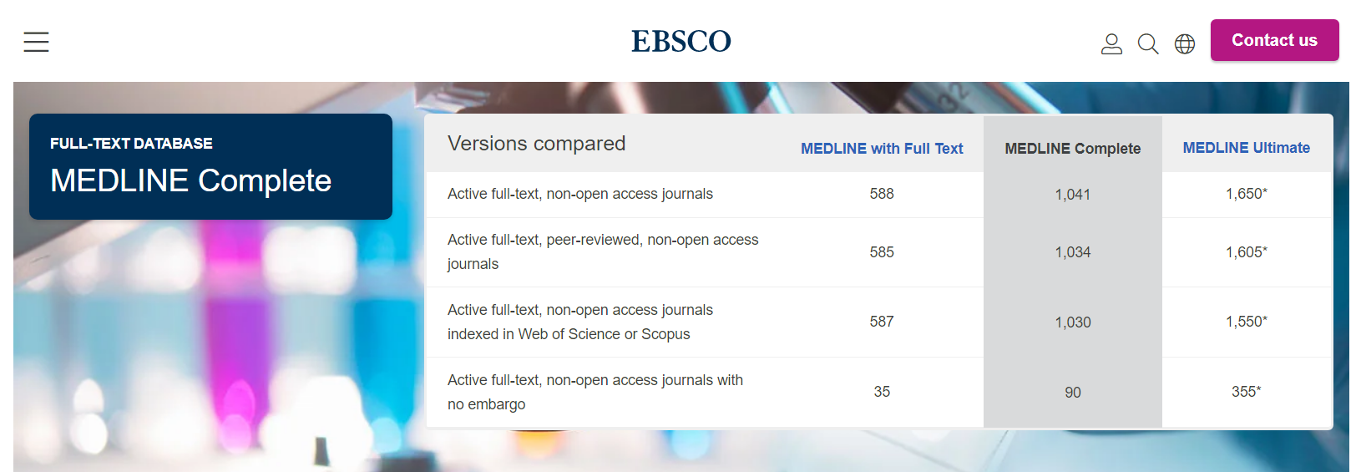Screen dimensions: 1356x472
Task: Open the hamburger navigation menu
Action: click(36, 42)
